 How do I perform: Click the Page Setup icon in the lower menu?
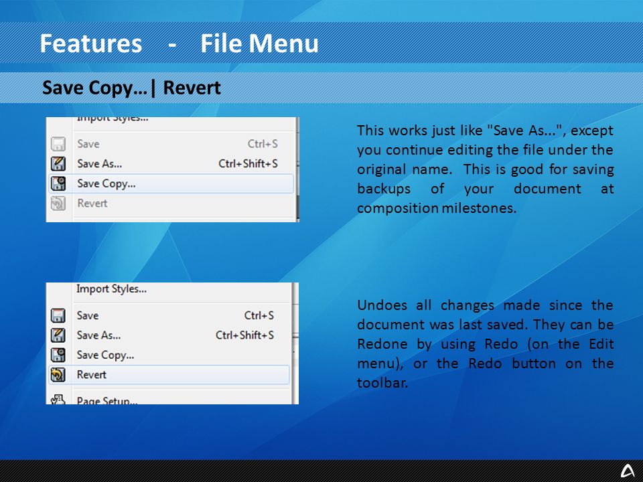pyautogui.click(x=58, y=400)
